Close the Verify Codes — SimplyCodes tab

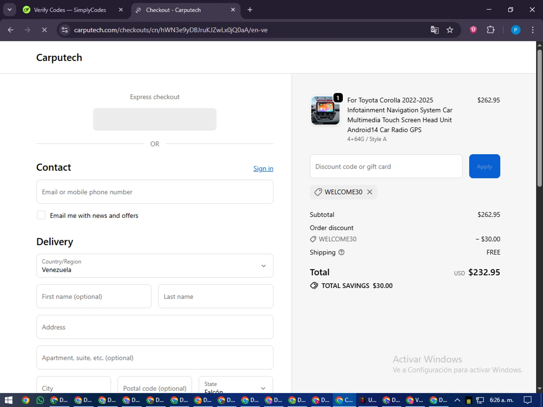121,10
